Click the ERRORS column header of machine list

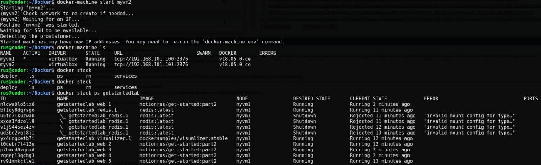tap(268, 54)
